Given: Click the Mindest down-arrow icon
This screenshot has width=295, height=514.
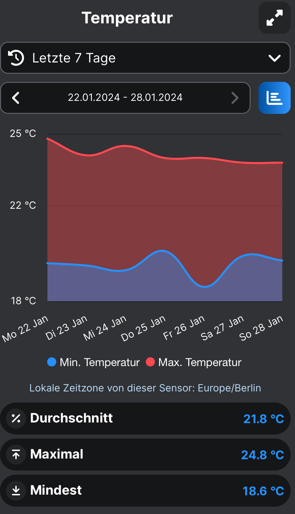Looking at the screenshot, I should pos(16,491).
